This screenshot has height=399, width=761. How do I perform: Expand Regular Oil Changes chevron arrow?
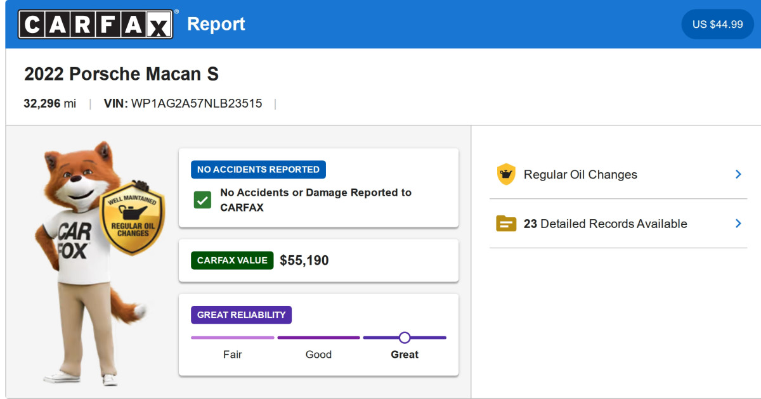[738, 174]
